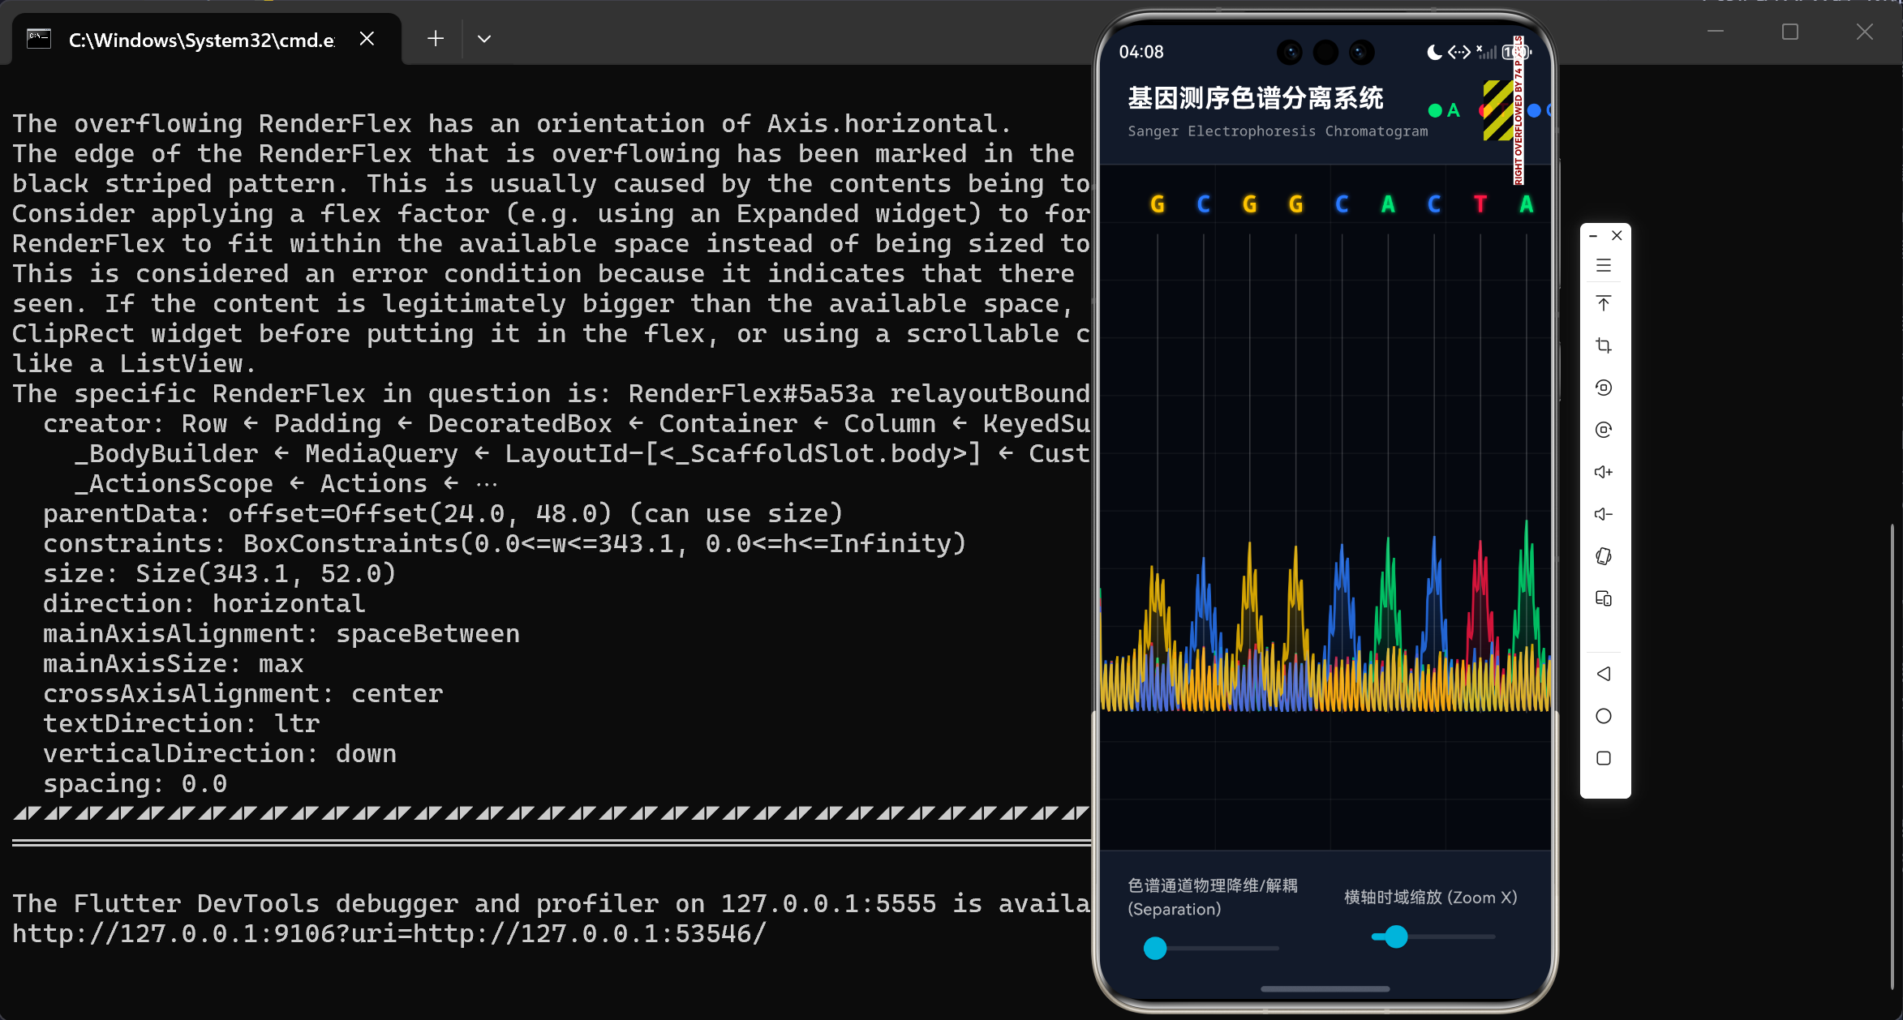Viewport: 1903px width, 1020px height.
Task: Close the cmd.exe tab
Action: (367, 39)
